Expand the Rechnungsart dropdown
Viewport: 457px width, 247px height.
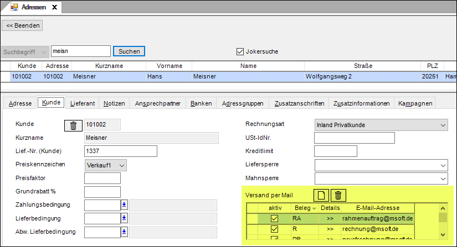pos(442,125)
